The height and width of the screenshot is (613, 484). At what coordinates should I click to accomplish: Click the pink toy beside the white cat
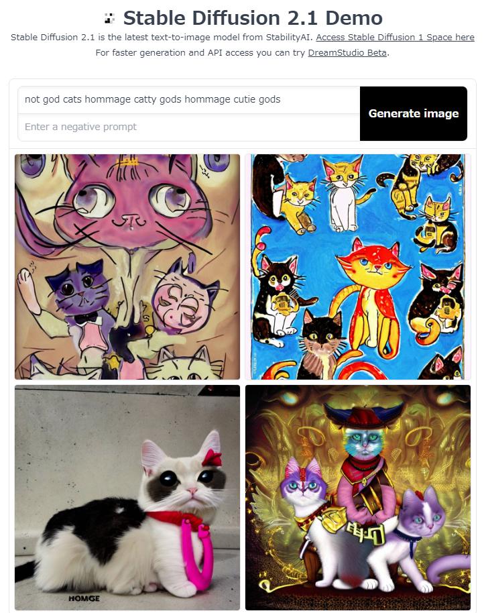click(x=198, y=551)
